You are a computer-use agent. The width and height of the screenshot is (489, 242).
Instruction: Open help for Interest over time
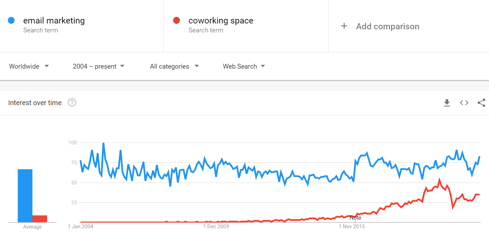point(72,102)
